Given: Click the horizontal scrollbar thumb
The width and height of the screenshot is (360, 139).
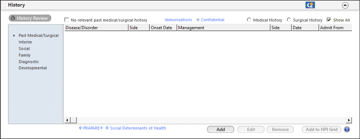Looking at the screenshot, I should [x=73, y=120].
